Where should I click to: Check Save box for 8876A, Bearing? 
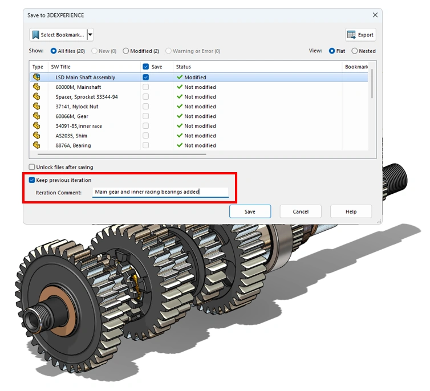coord(146,145)
